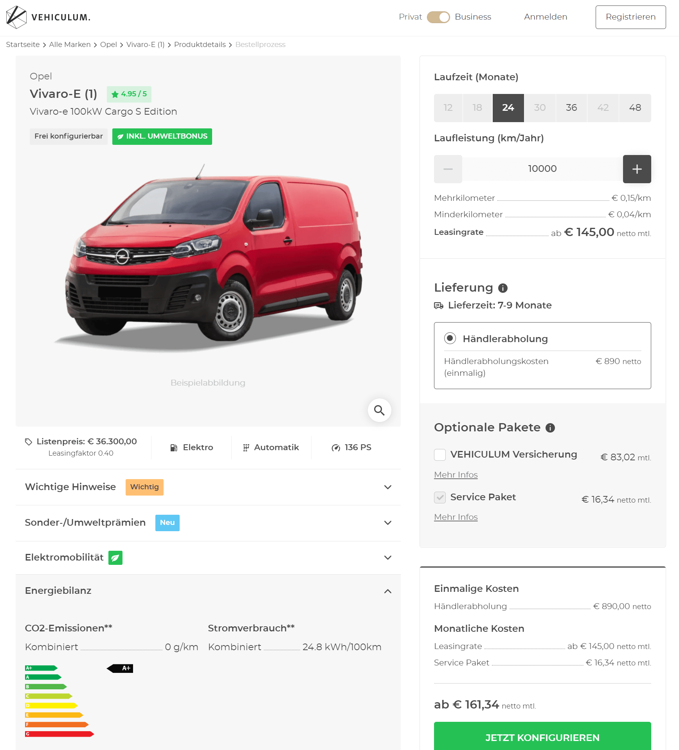This screenshot has height=750, width=679.
Task: Click the info icon beside Optionale Pakete
Action: (x=550, y=428)
